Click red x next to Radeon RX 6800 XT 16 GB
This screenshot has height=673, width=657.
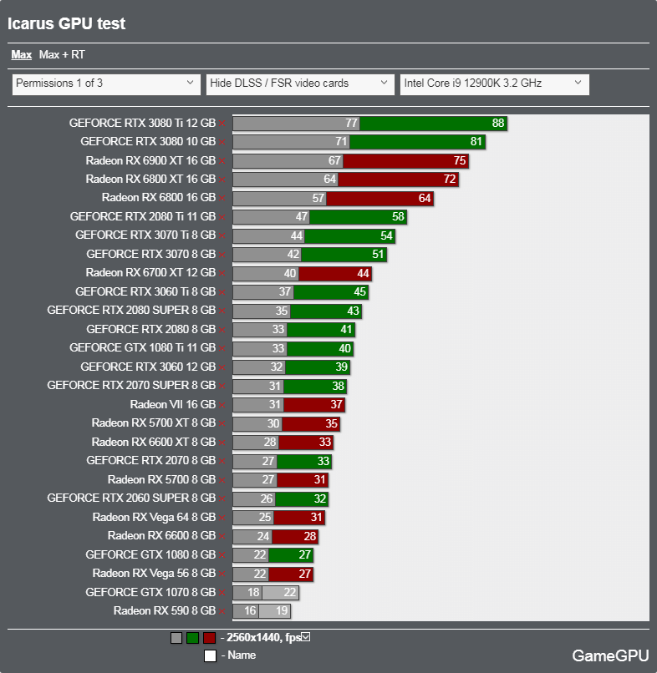pyautogui.click(x=222, y=180)
